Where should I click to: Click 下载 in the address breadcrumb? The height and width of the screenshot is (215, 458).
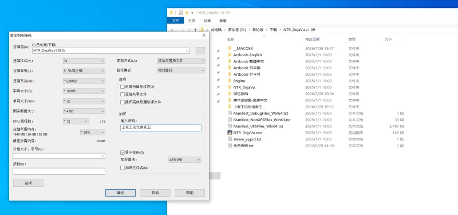coord(273,30)
